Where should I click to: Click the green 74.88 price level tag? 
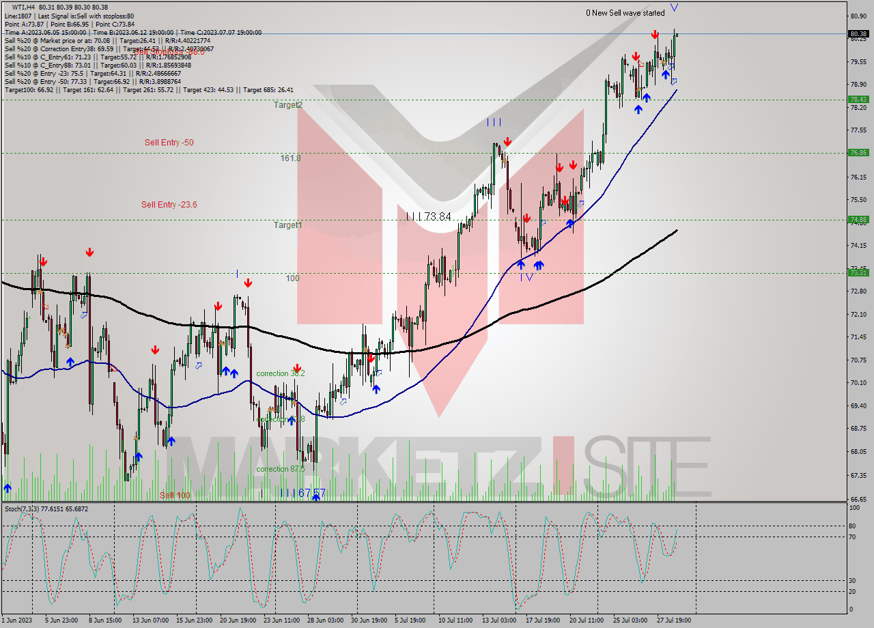pyautogui.click(x=858, y=220)
